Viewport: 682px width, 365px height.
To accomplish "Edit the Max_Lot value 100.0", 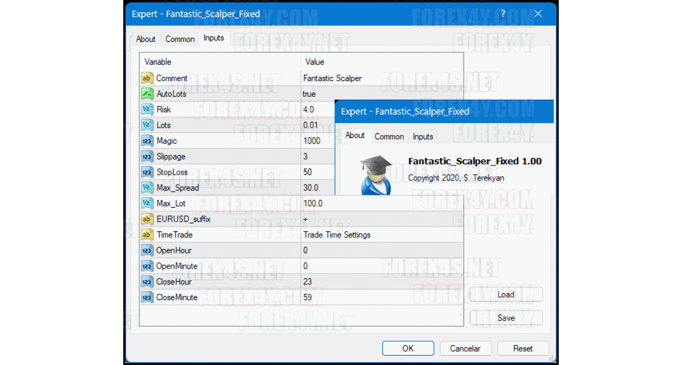I will tap(313, 203).
